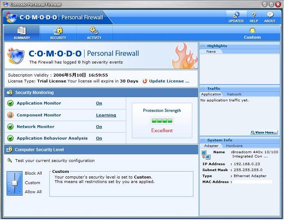This screenshot has width=285, height=221.
Task: Toggle Application Behaviour Analysis On link
Action: pos(100,139)
